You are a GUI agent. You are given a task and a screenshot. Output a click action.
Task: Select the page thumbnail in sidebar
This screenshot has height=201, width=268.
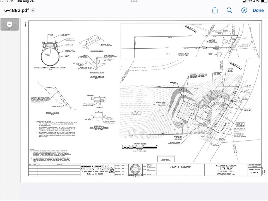(9, 24)
